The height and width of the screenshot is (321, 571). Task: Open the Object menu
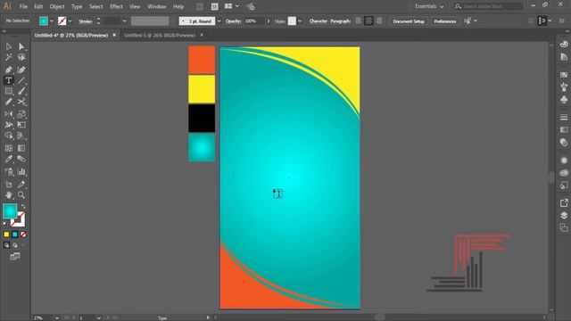pyautogui.click(x=57, y=6)
